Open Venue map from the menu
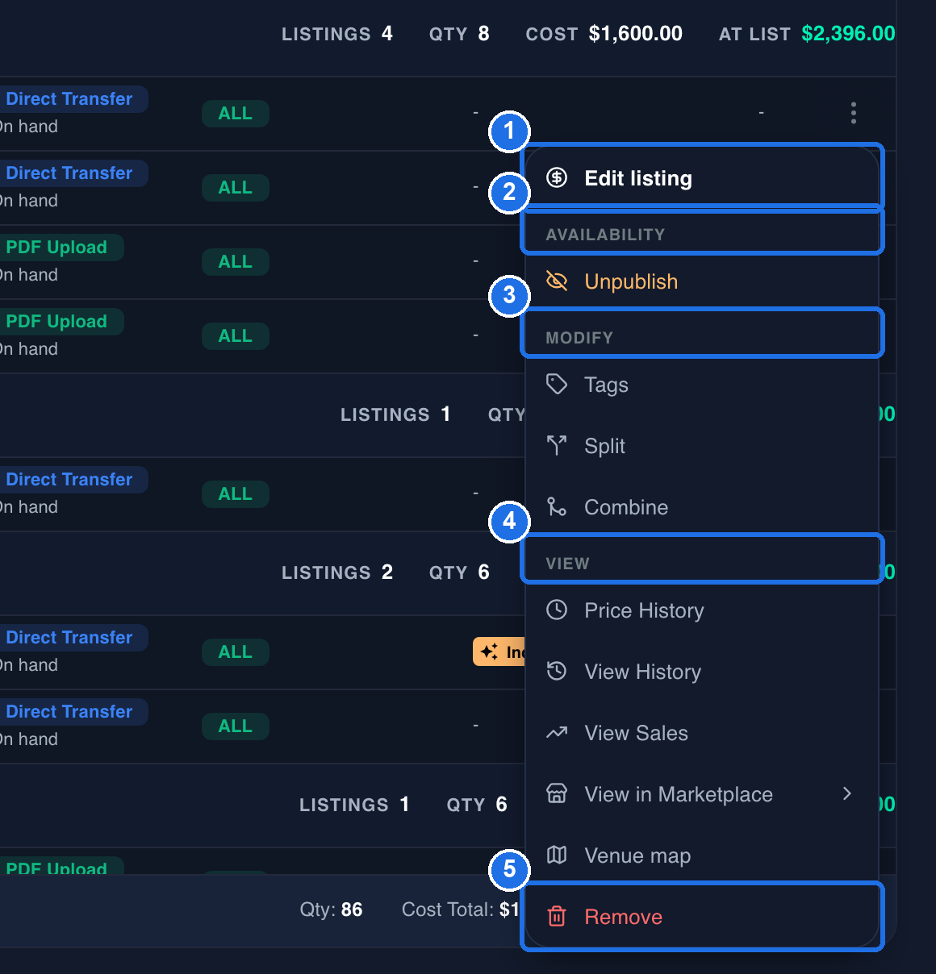The width and height of the screenshot is (936, 974). [701, 855]
